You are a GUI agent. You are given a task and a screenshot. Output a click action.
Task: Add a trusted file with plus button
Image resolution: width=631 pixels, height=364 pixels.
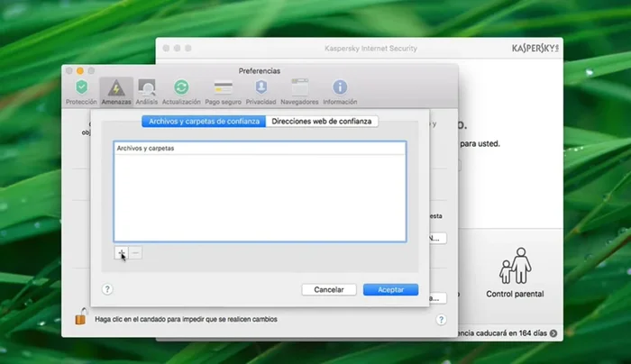point(121,253)
